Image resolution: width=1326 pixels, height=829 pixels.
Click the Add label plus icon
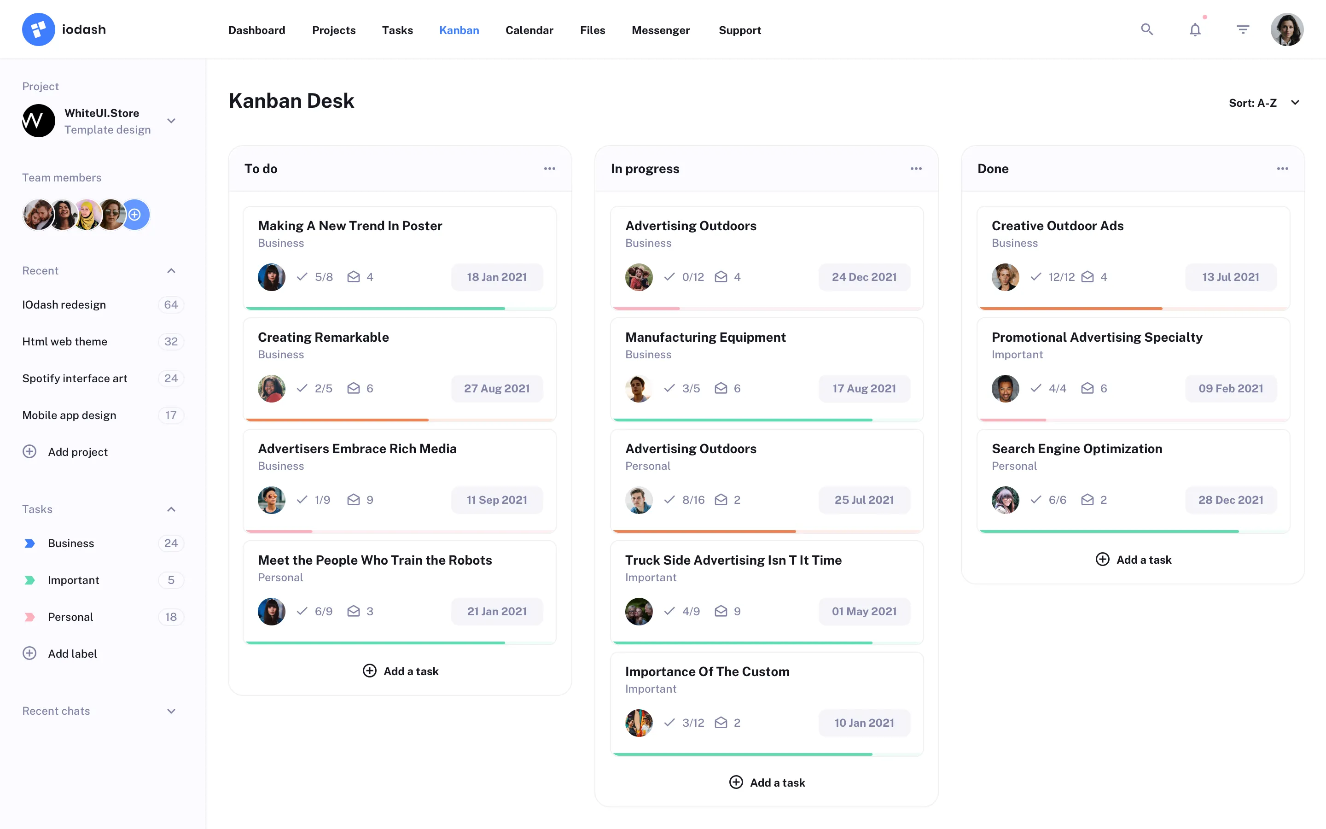[x=29, y=653]
